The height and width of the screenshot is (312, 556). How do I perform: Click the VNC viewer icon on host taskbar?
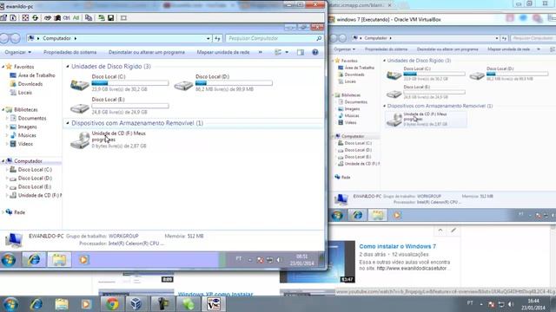[x=214, y=304]
